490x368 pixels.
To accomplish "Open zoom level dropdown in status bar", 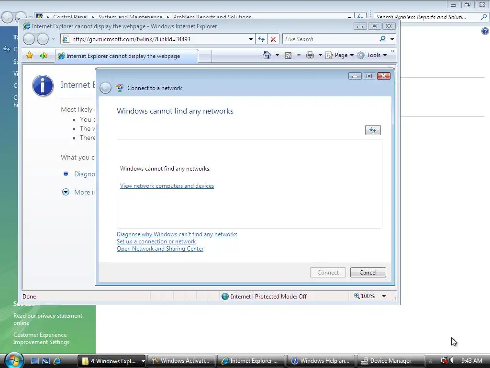I will coord(384,296).
